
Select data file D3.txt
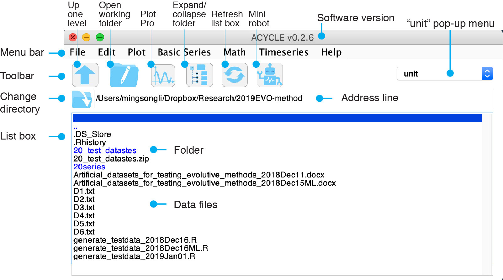coord(84,208)
